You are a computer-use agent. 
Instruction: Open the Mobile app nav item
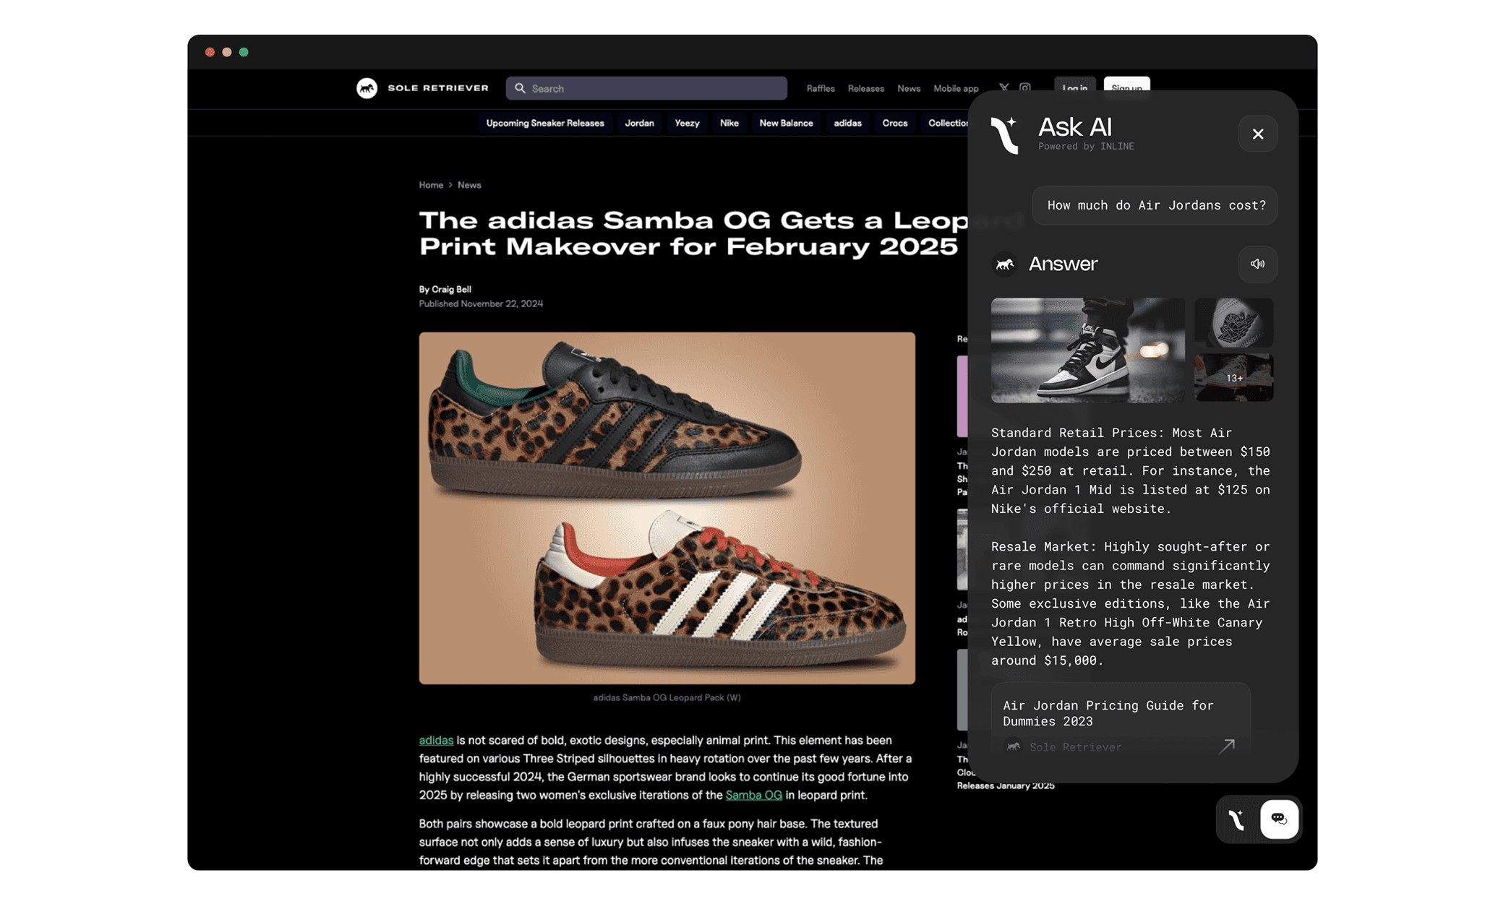(x=956, y=88)
